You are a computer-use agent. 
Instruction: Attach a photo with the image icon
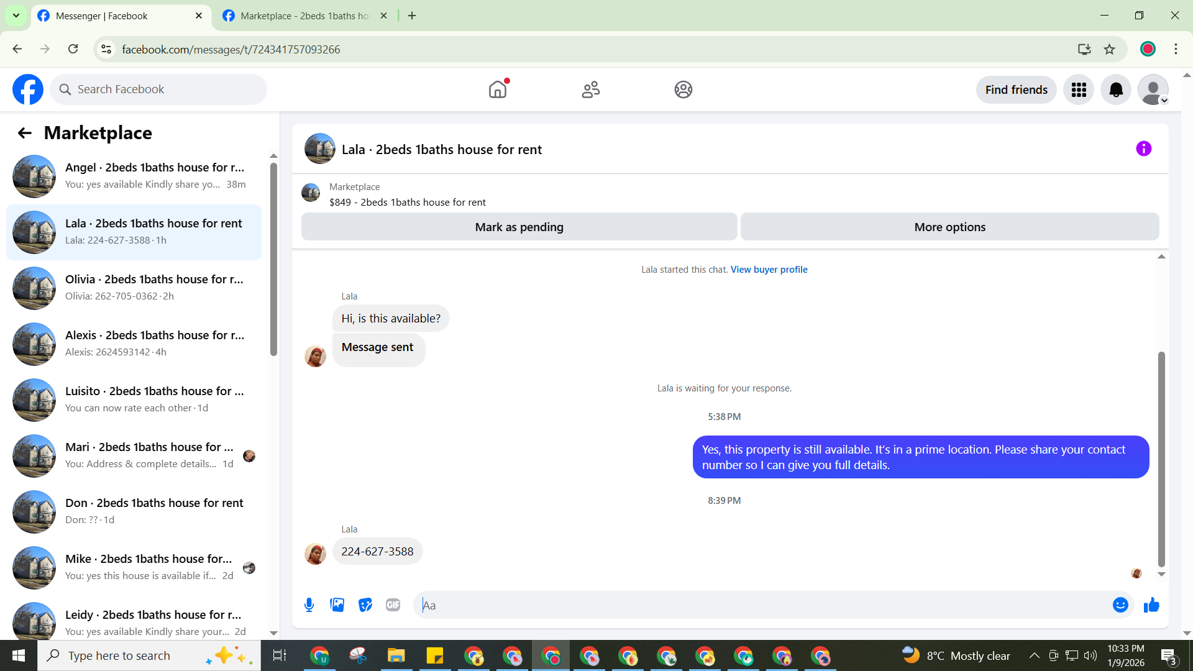337,605
